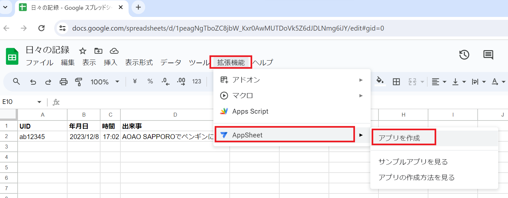Reload the browser page
This screenshot has width=508, height=198.
[41, 28]
